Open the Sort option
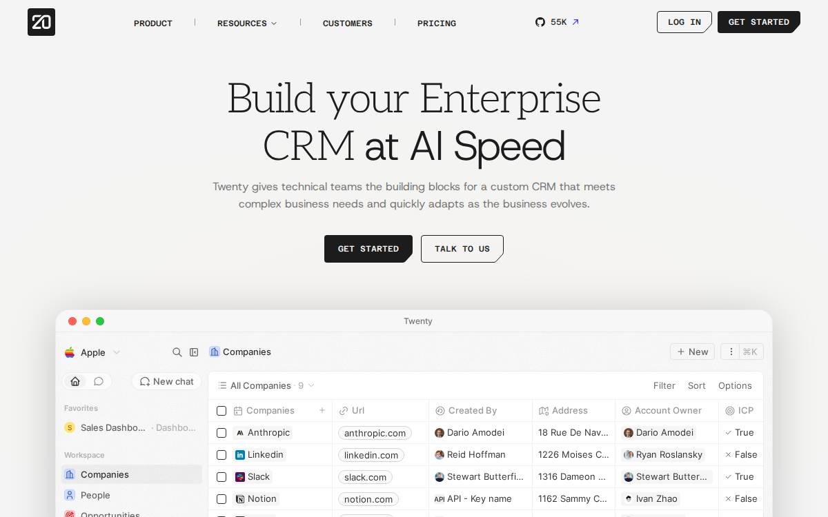This screenshot has height=517, width=828. click(x=697, y=385)
